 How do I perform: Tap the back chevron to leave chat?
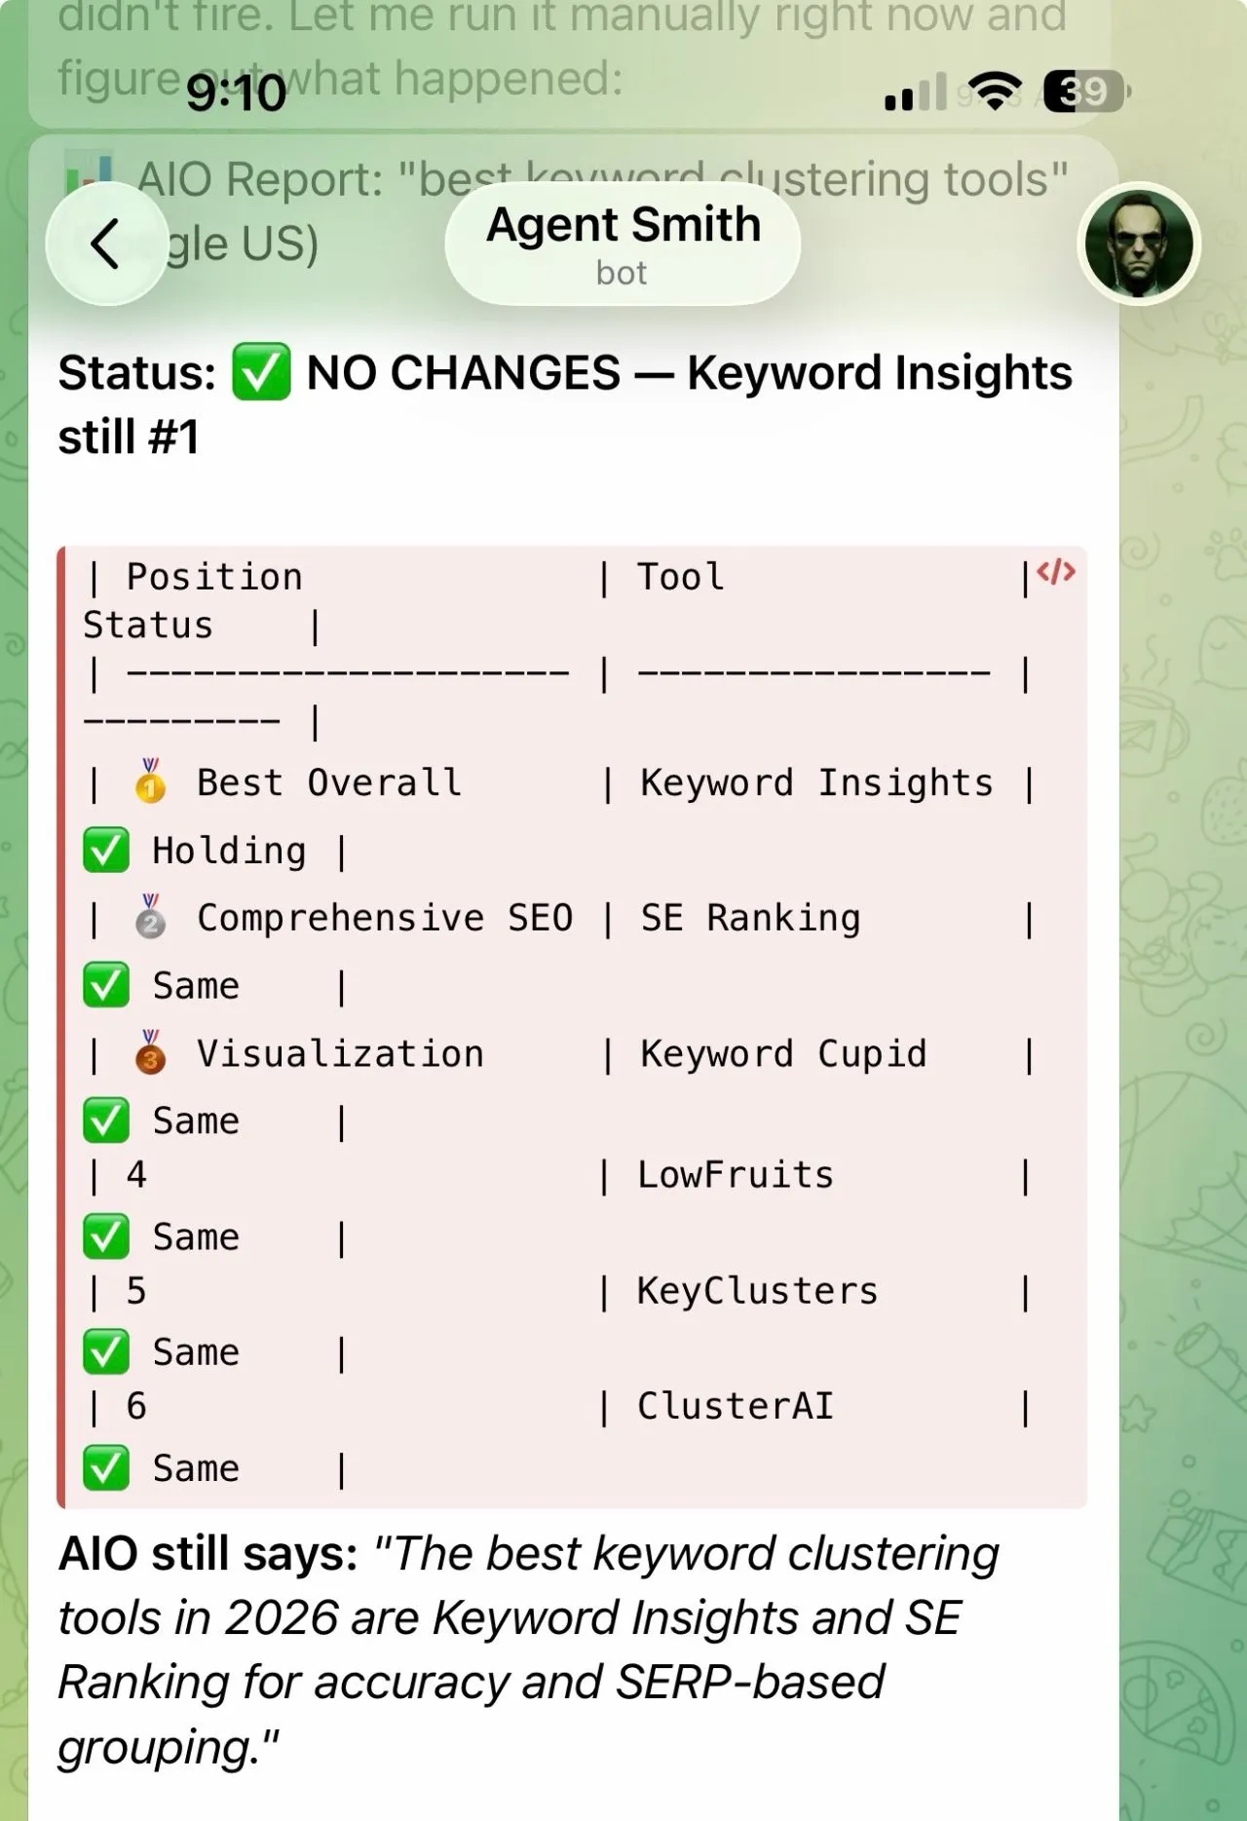click(105, 244)
